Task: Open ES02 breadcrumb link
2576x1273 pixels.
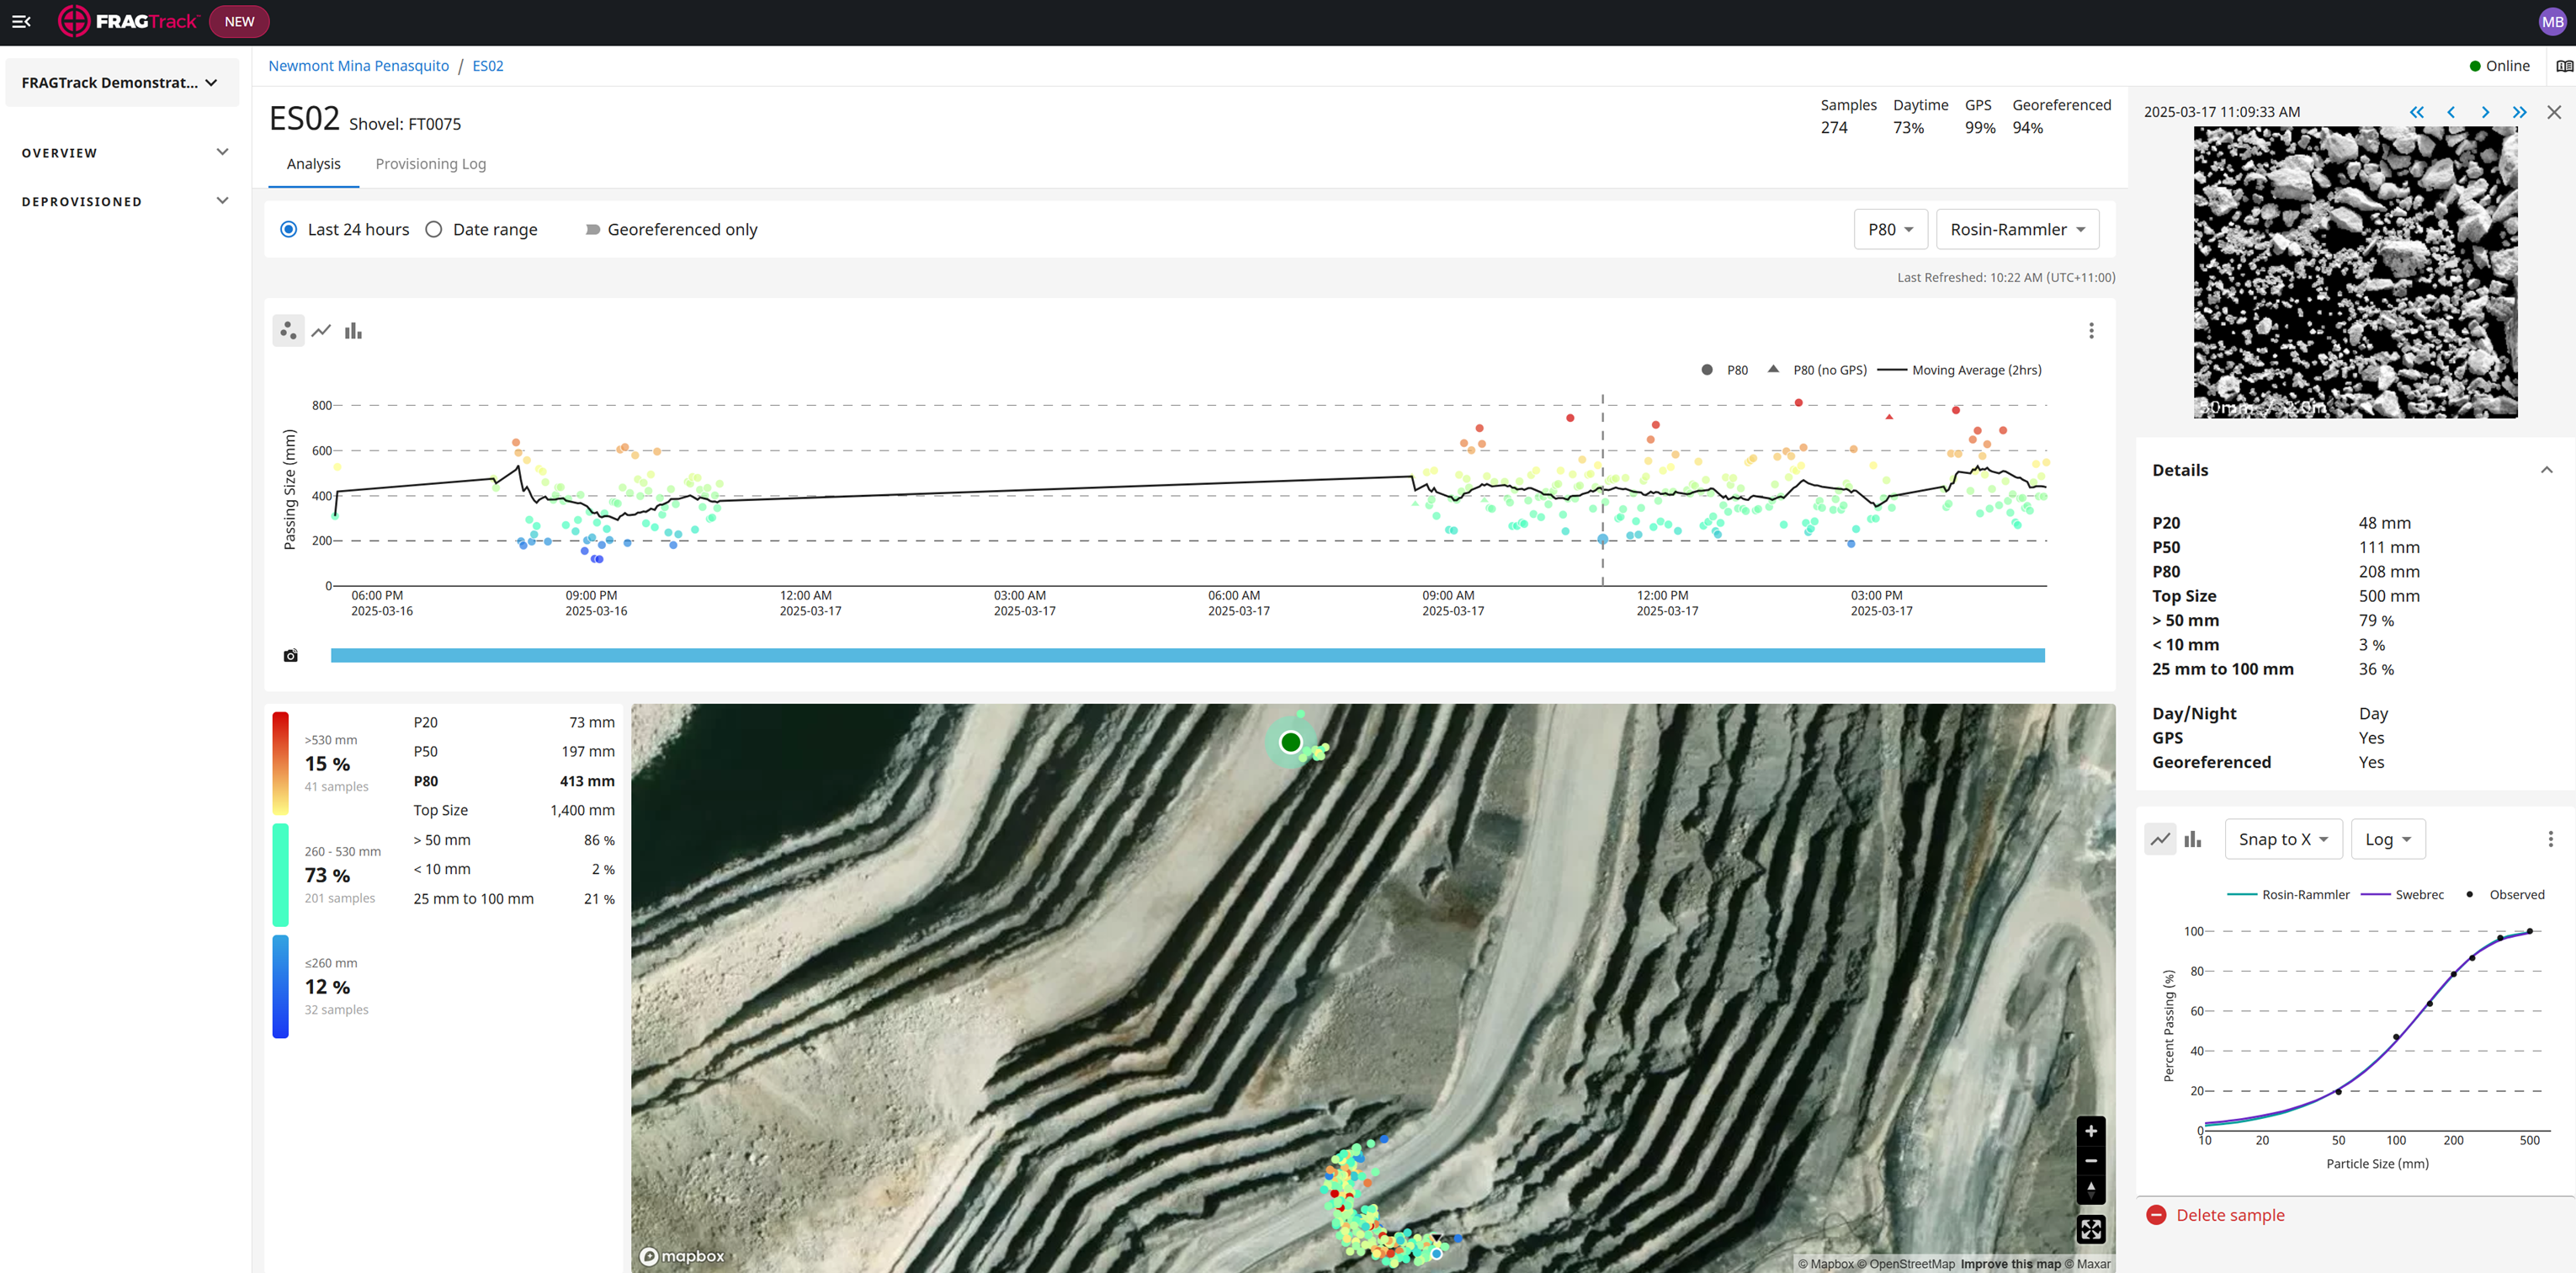Action: [488, 66]
